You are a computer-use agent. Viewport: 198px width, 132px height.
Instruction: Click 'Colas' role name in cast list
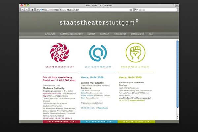[83, 93]
